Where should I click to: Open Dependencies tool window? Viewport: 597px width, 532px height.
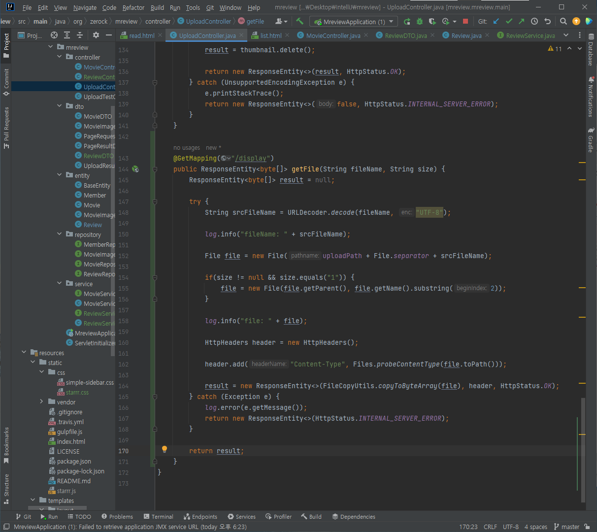[x=354, y=517]
